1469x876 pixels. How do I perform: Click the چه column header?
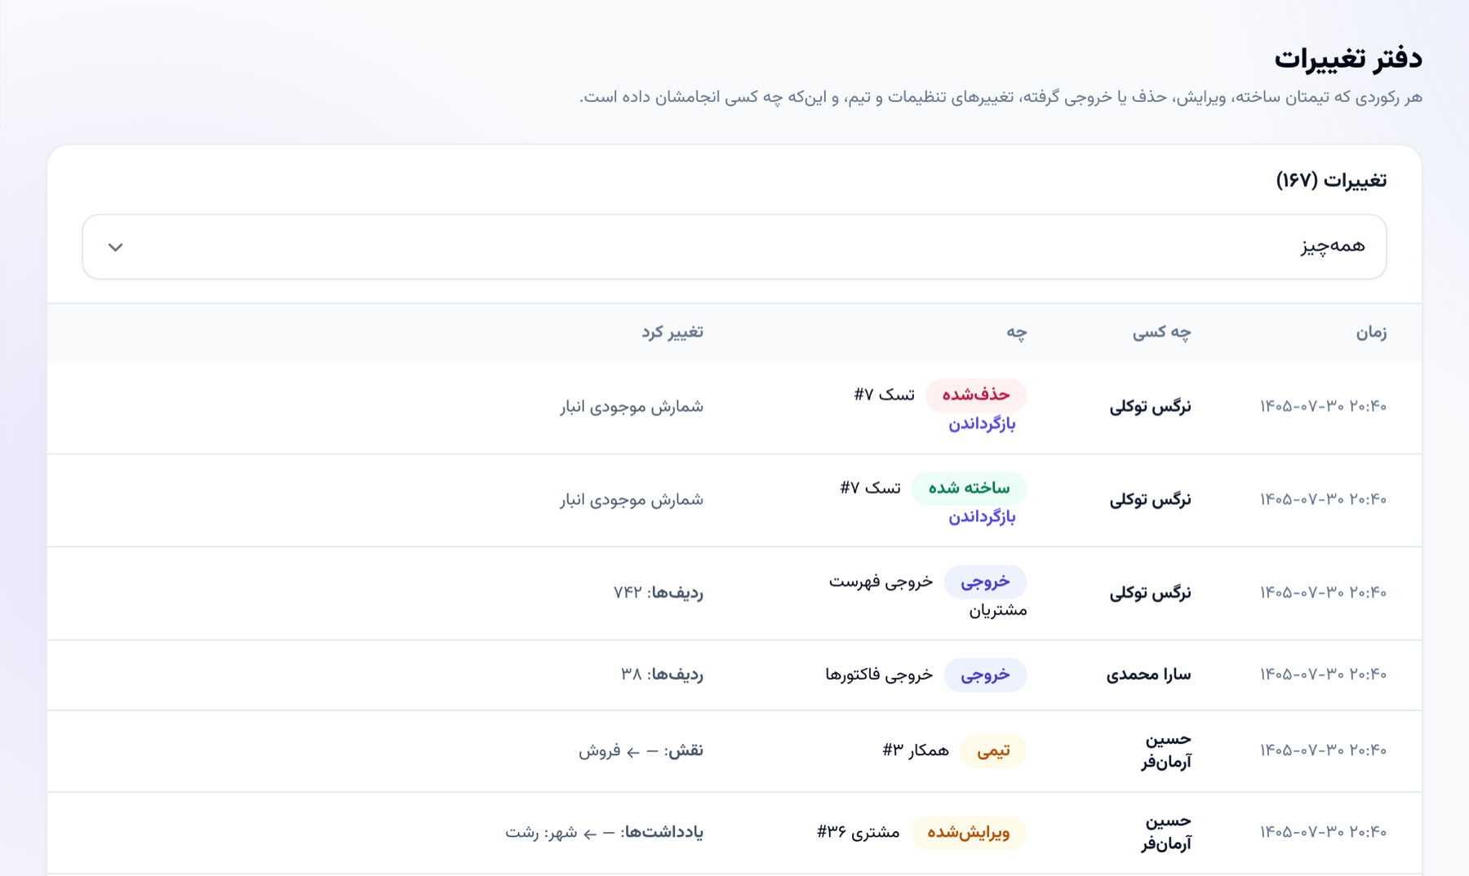[1016, 332]
